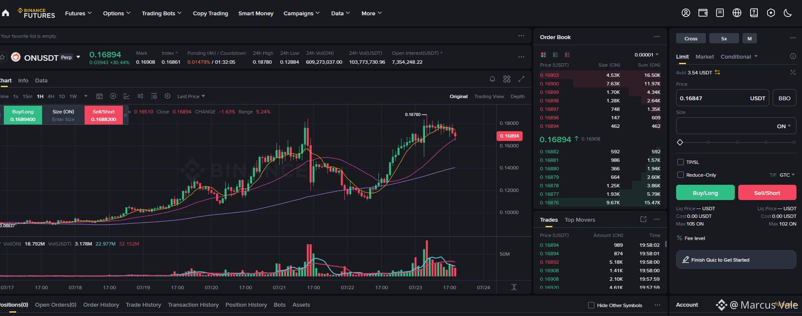Show both bids and asks in order book

pos(543,55)
